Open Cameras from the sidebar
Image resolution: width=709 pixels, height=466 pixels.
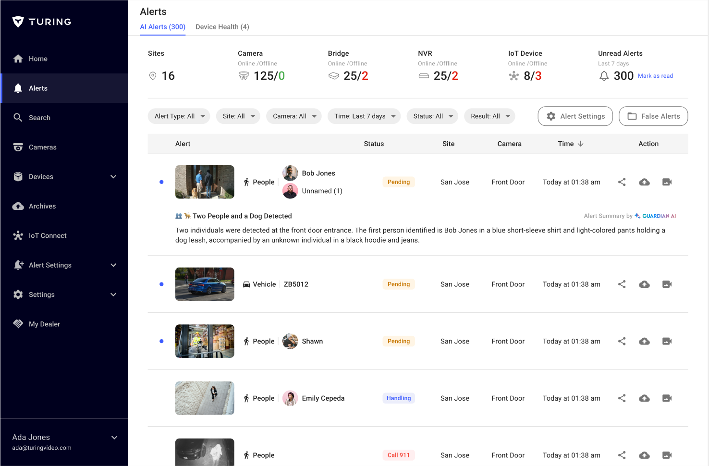point(44,147)
